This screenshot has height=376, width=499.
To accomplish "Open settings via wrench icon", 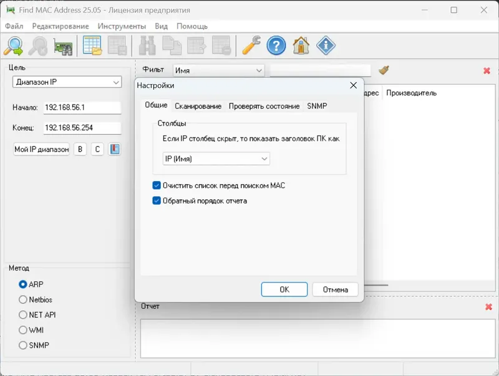I will coord(251,45).
